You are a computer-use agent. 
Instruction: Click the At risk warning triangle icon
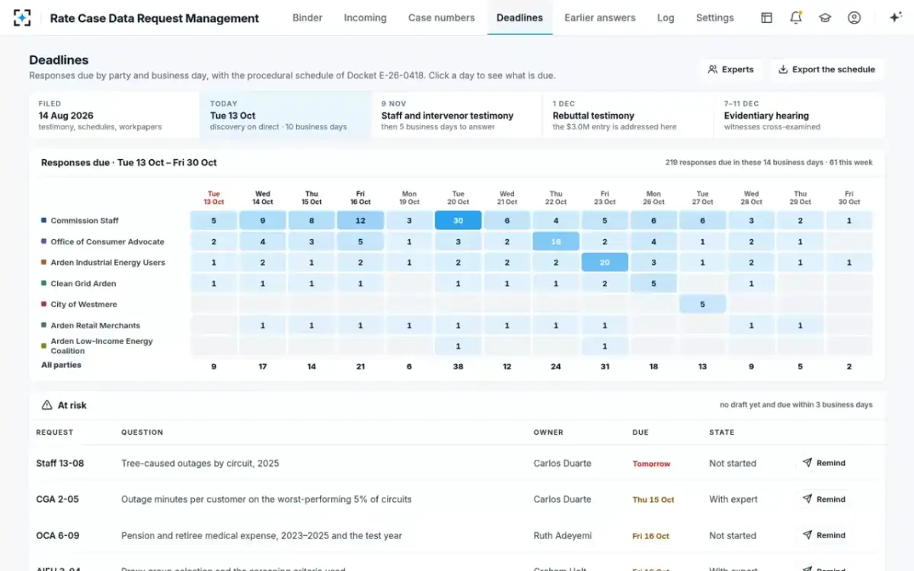(46, 405)
